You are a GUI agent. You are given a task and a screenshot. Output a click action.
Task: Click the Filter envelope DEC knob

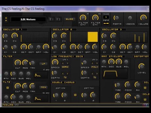tap(14, 74)
